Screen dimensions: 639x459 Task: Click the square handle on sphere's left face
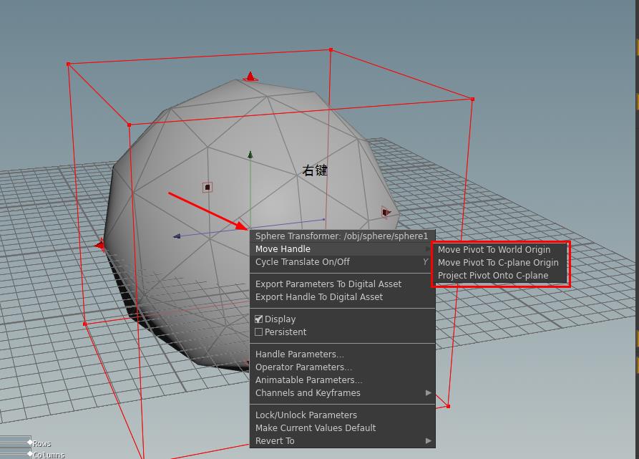(208, 187)
